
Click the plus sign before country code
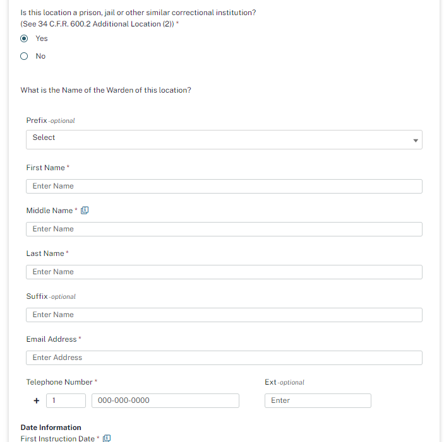(37, 400)
